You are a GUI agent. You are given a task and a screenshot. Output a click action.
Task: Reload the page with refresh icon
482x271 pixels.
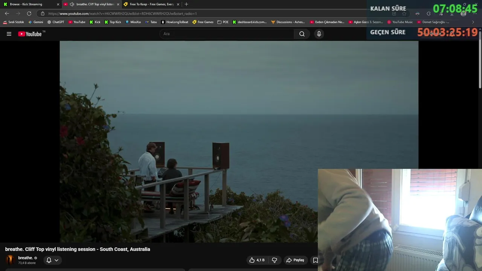pos(29,14)
